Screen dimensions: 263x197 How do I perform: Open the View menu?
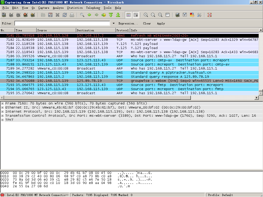click(25, 8)
